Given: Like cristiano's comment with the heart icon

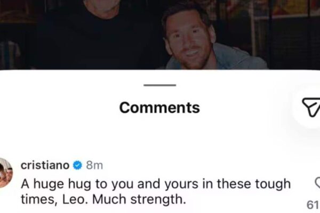Looking at the screenshot, I should pos(317,183).
